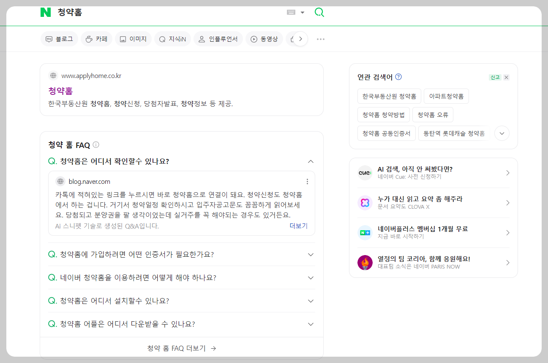This screenshot has height=363, width=548.
Task: Click the three-dot options on the blog snippet
Action: pyautogui.click(x=308, y=181)
